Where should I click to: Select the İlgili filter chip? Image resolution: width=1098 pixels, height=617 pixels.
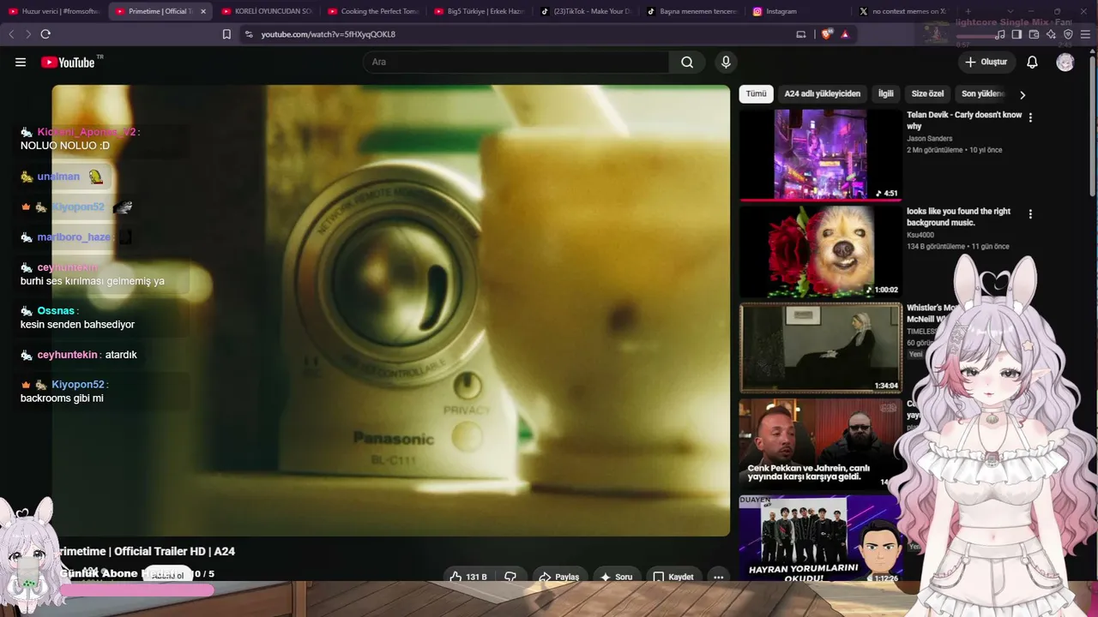point(885,94)
